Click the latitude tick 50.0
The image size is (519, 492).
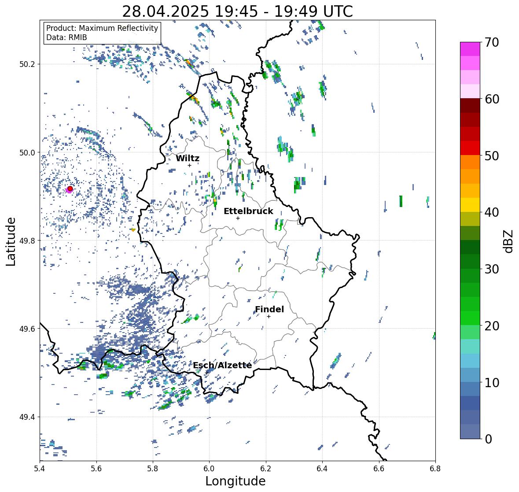tap(27, 153)
